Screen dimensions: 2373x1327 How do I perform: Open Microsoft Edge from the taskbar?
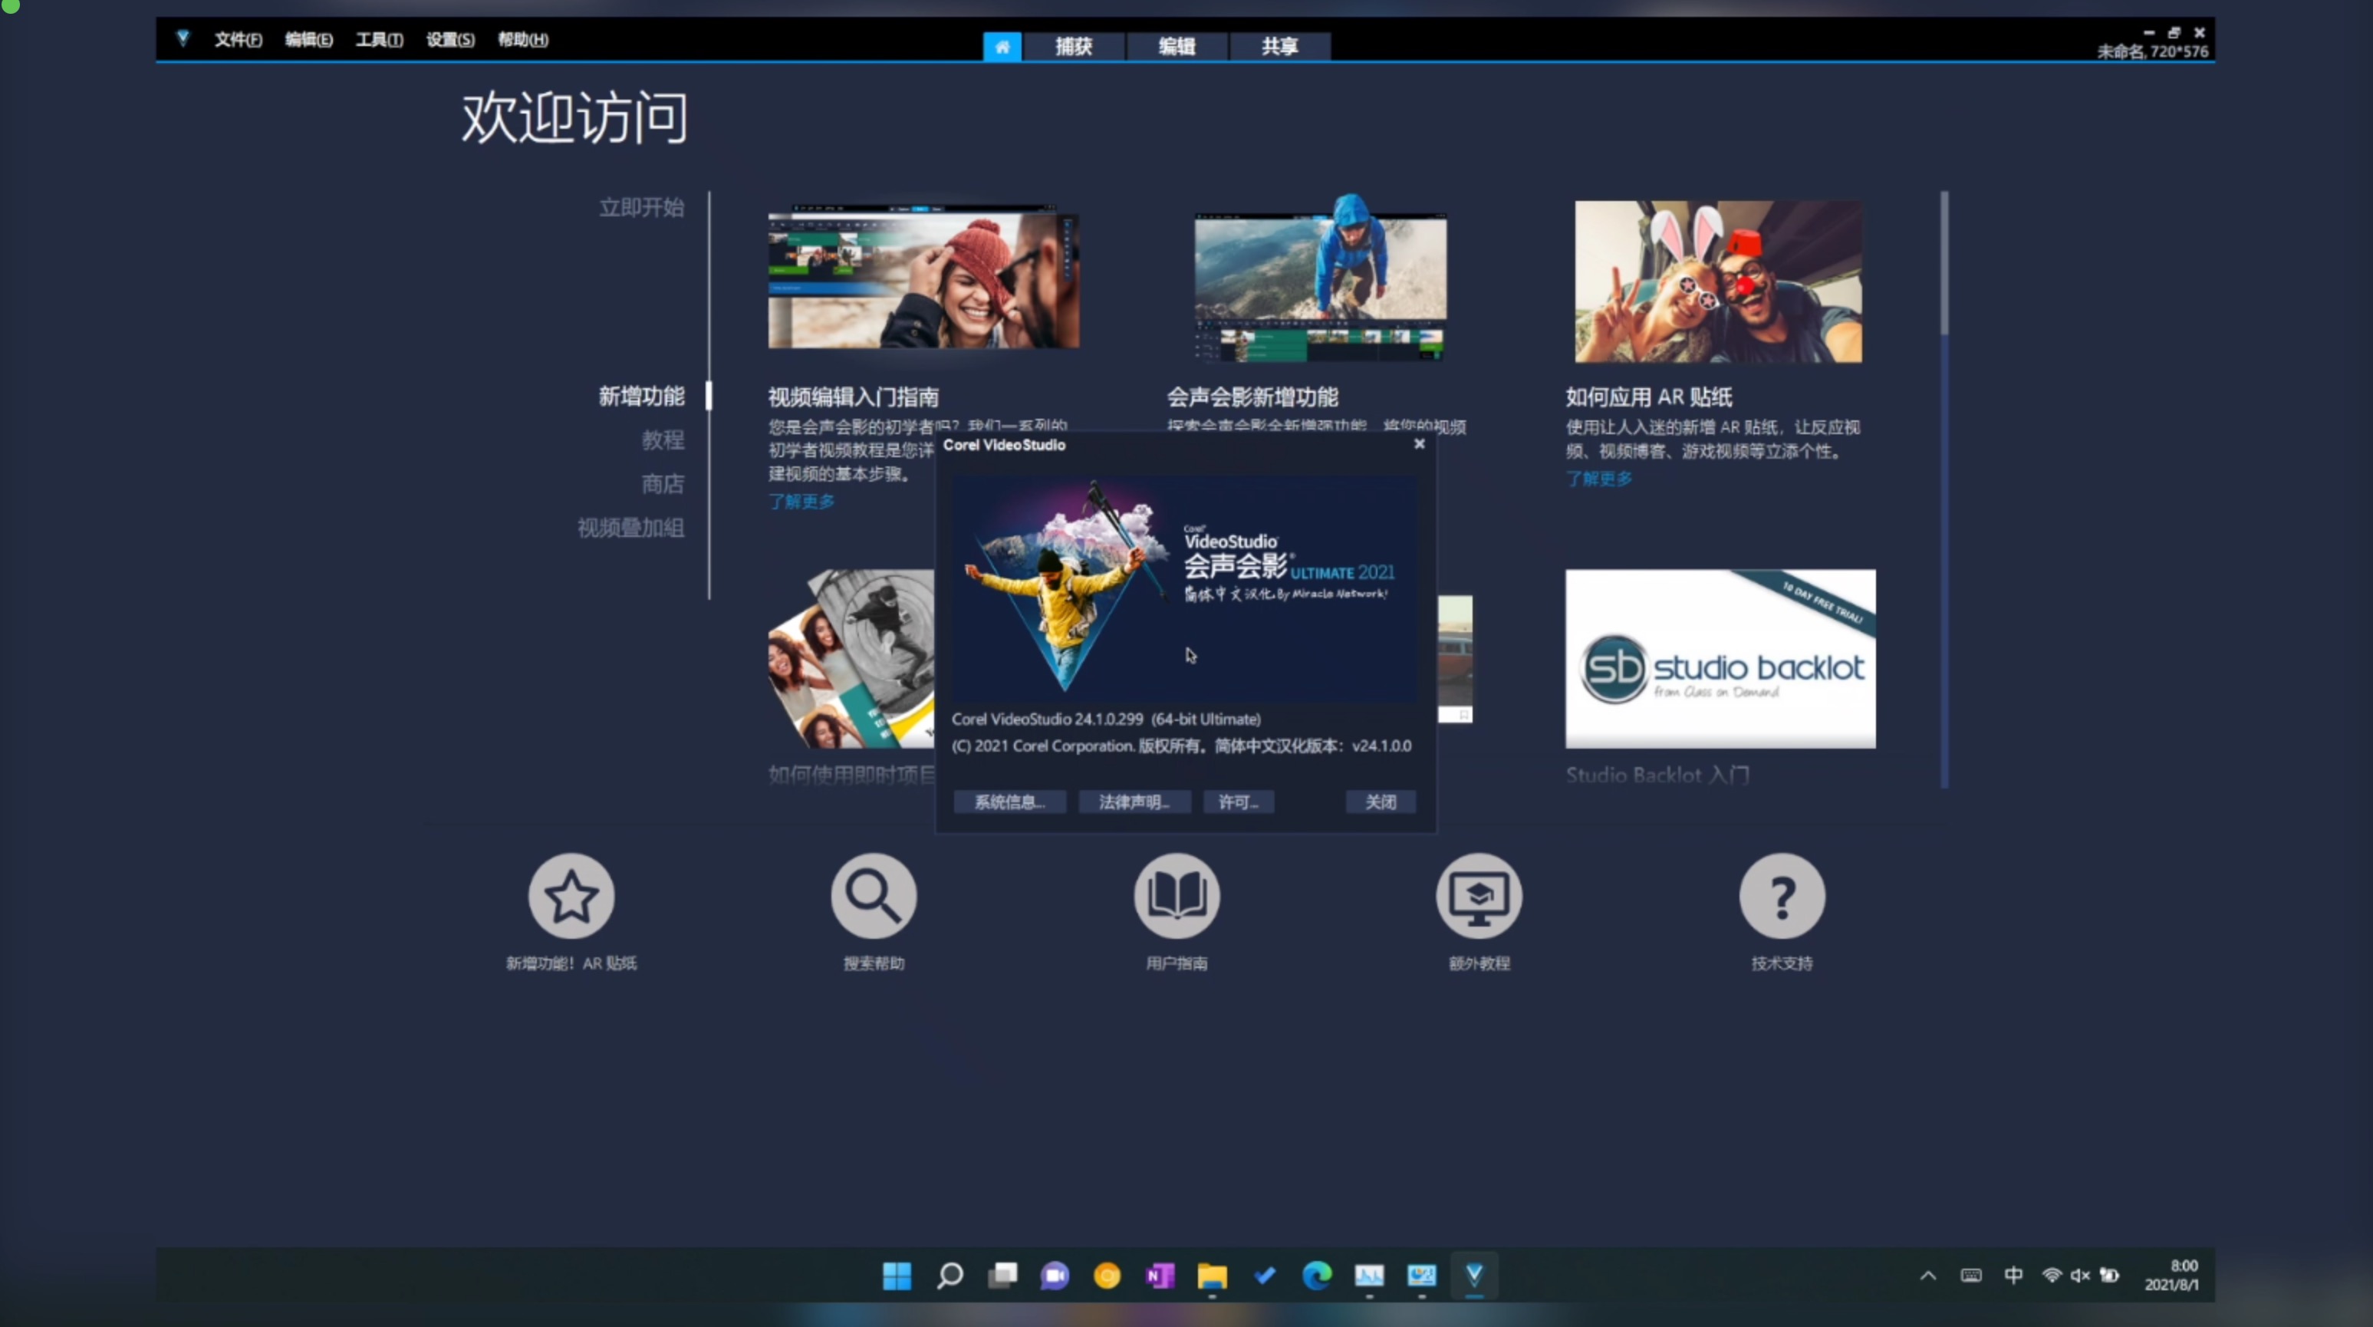pyautogui.click(x=1316, y=1276)
